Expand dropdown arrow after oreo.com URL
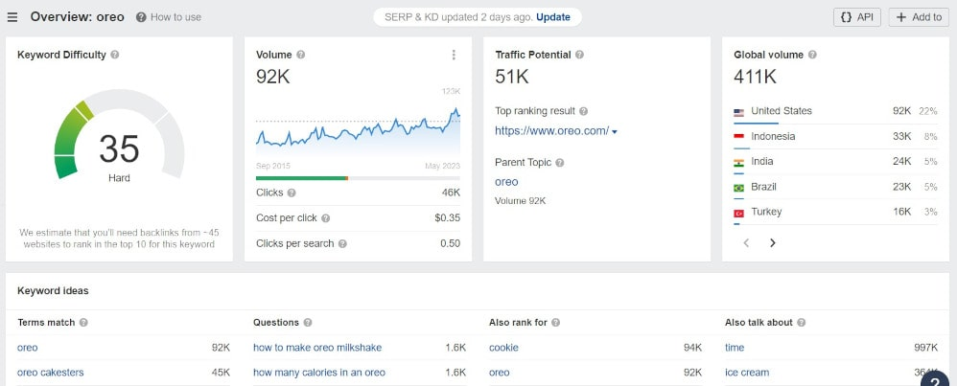This screenshot has width=957, height=386. (x=614, y=132)
